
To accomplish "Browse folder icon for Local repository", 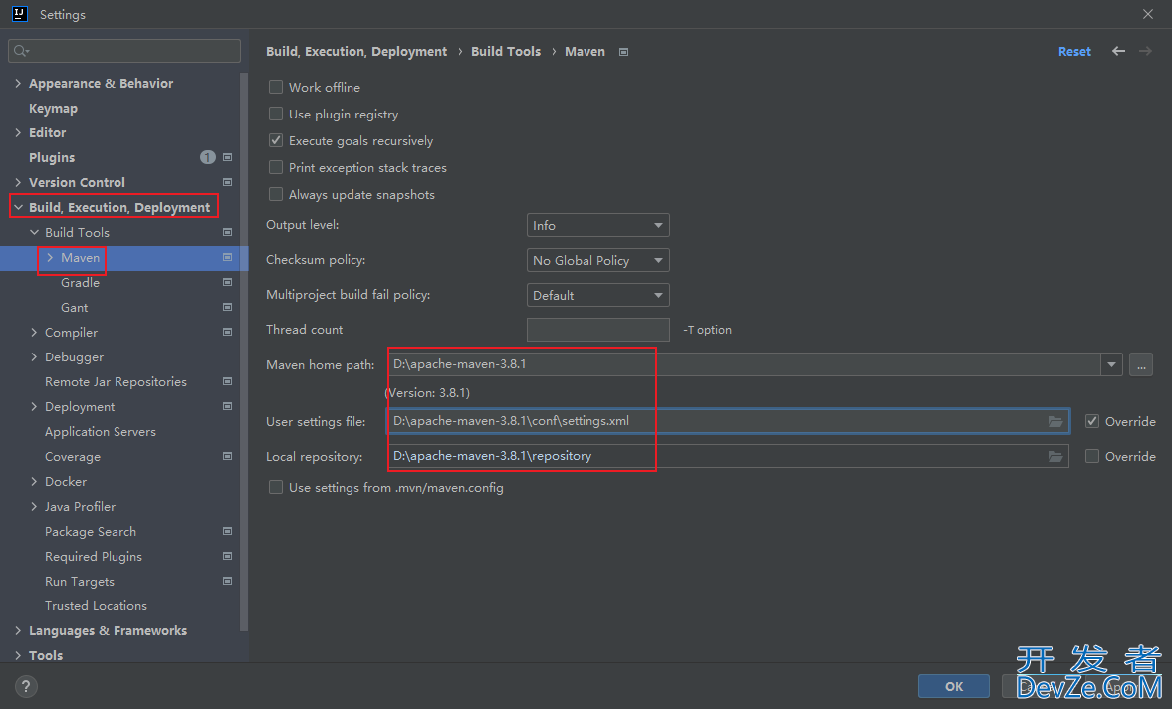I will point(1055,456).
